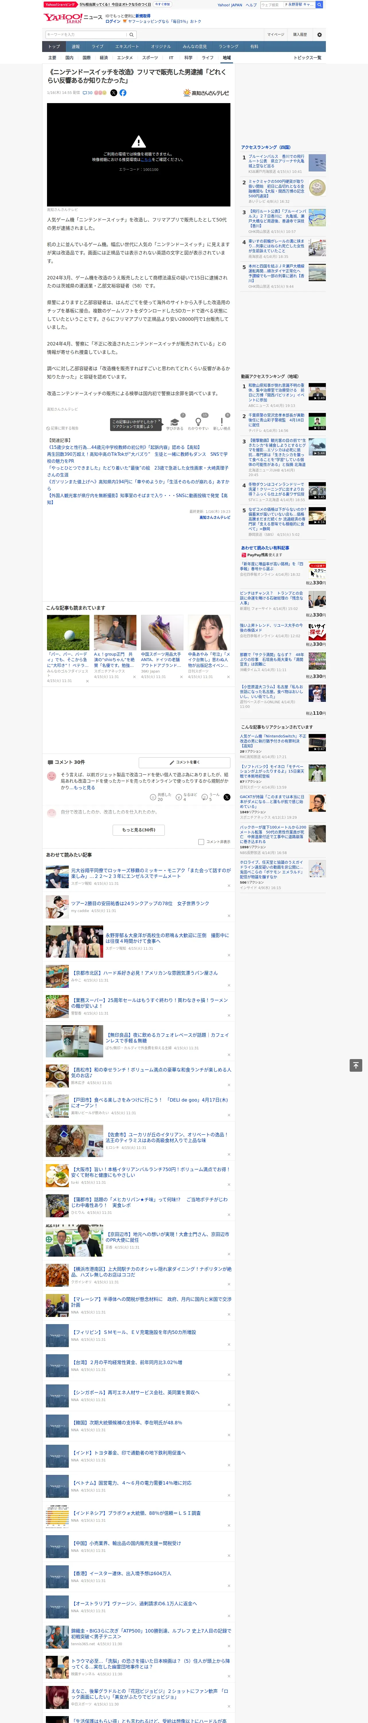
Task: Open the ランキング tab
Action: (x=228, y=47)
